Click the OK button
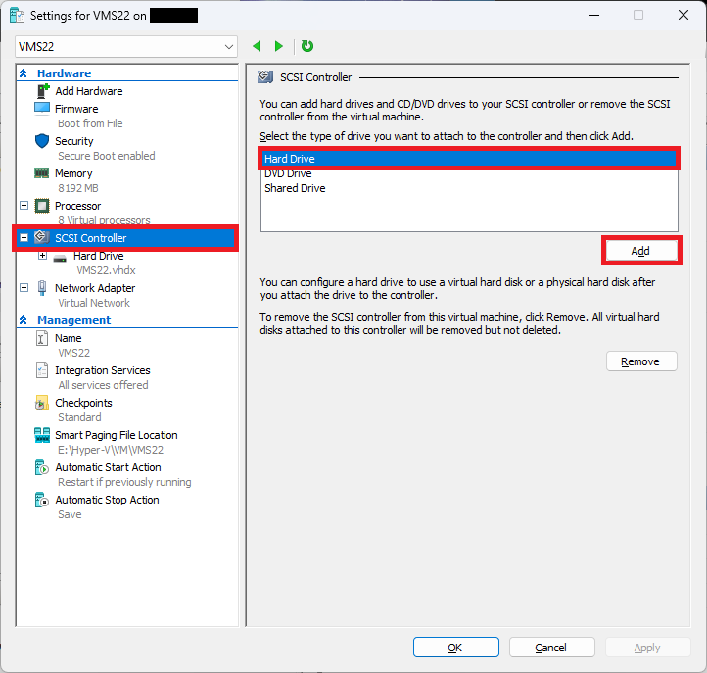 tap(456, 648)
